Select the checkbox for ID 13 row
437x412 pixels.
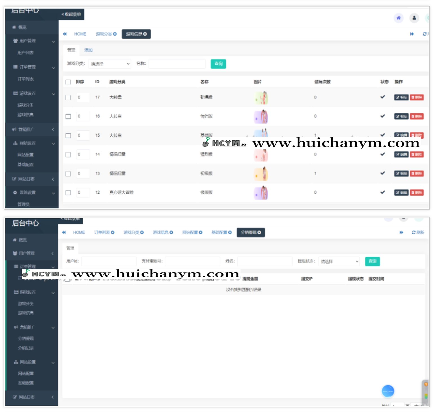(68, 174)
